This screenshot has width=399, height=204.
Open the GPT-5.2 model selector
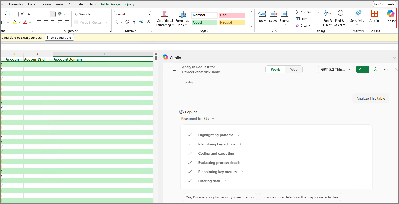[336, 69]
